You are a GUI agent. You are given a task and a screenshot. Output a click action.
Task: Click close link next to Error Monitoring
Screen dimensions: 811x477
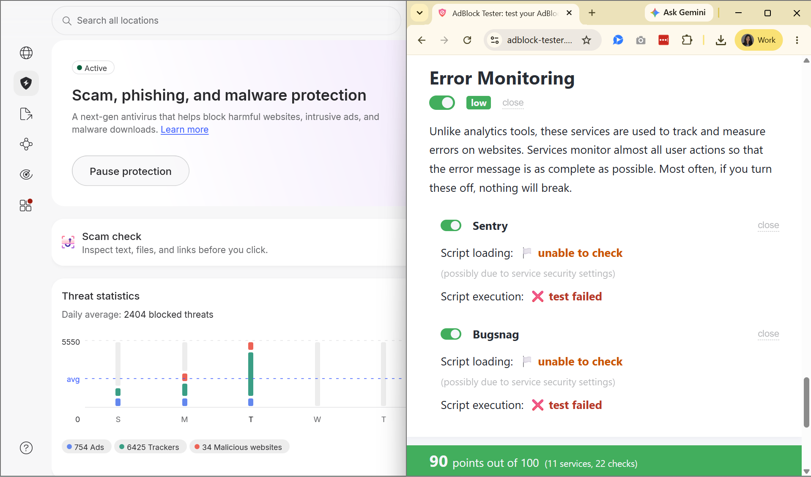point(513,103)
